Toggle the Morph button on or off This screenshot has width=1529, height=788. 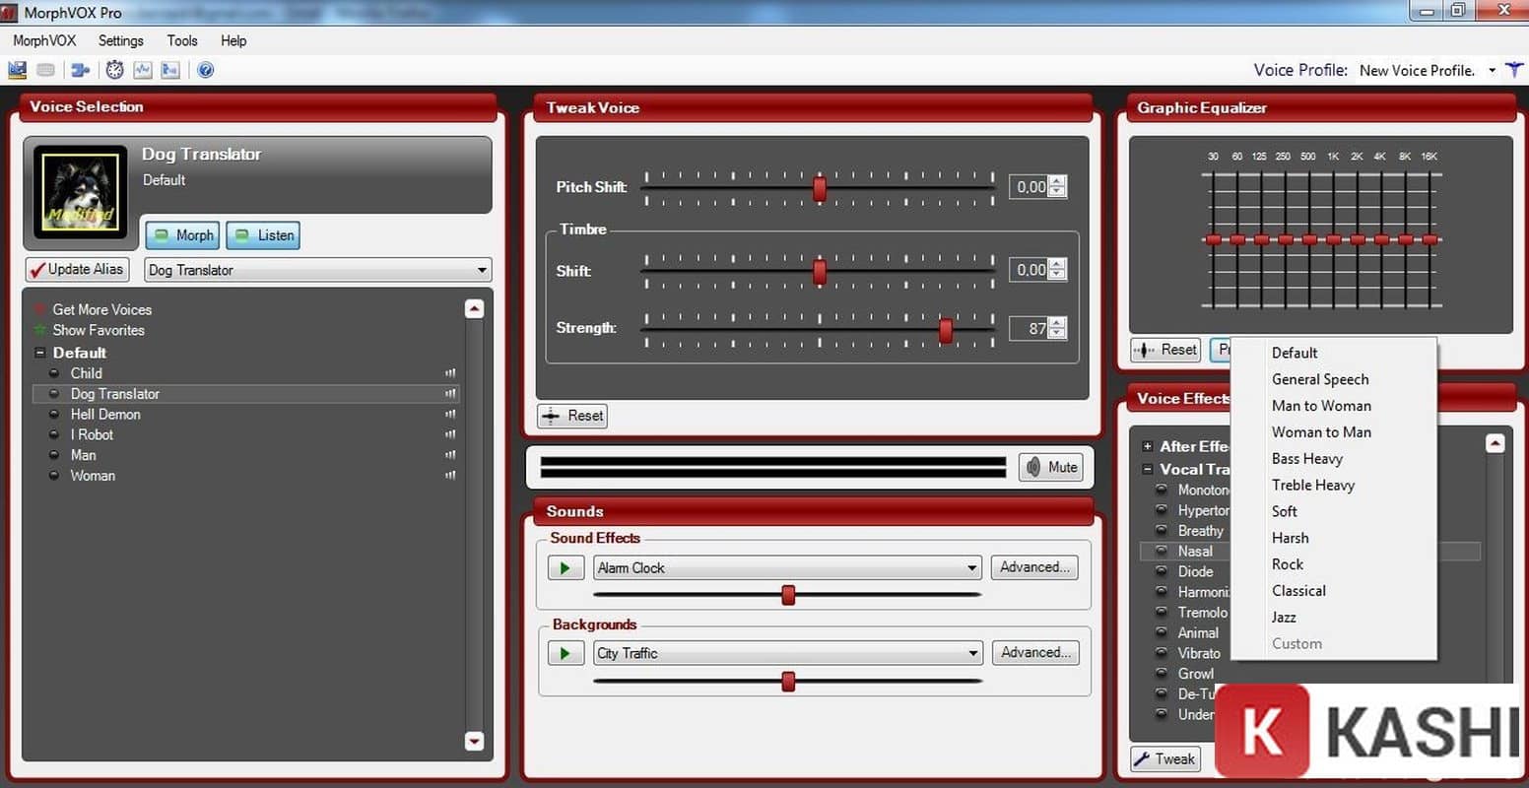[183, 235]
